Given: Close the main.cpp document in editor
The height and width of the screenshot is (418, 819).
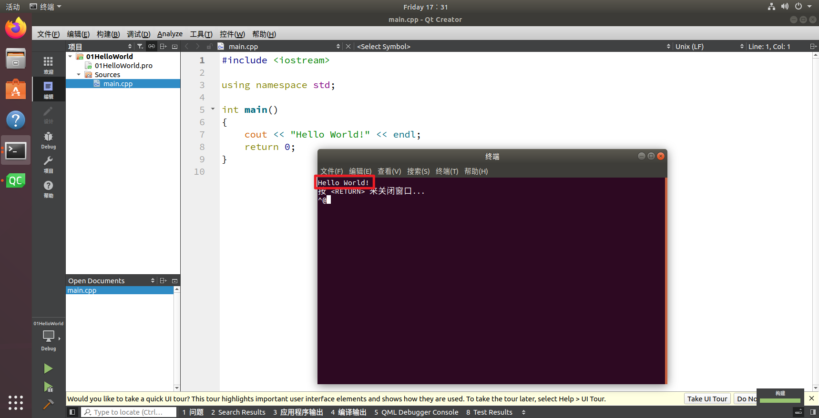Looking at the screenshot, I should pos(348,46).
